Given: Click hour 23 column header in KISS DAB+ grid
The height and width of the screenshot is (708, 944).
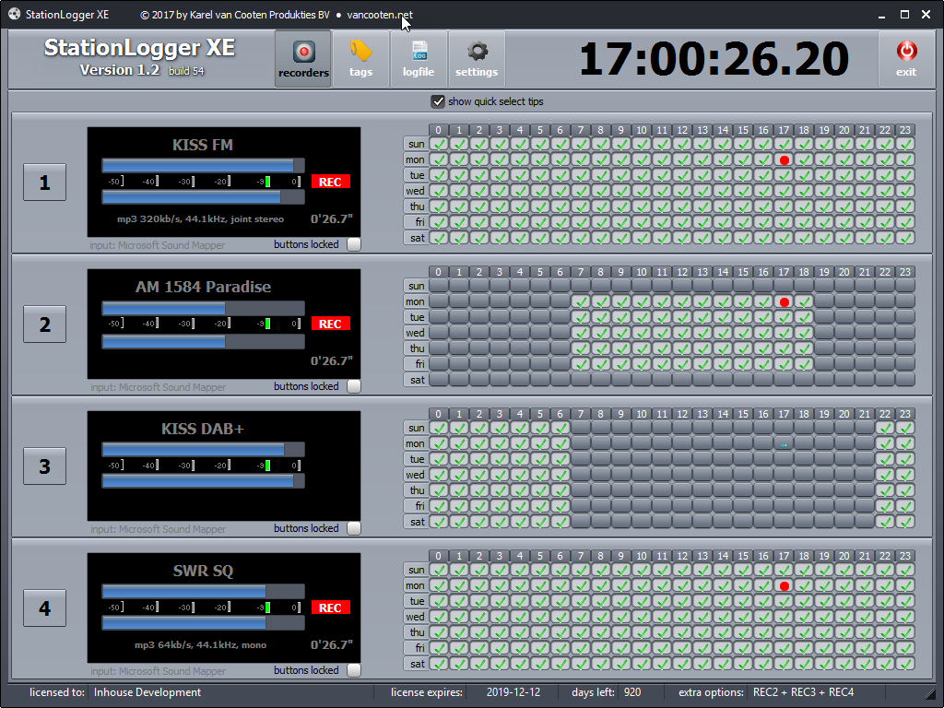Looking at the screenshot, I should point(905,414).
